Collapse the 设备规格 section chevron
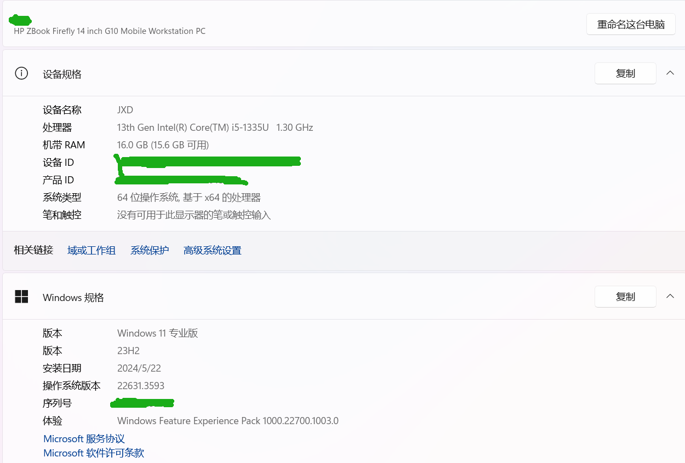The image size is (685, 463). (x=670, y=73)
